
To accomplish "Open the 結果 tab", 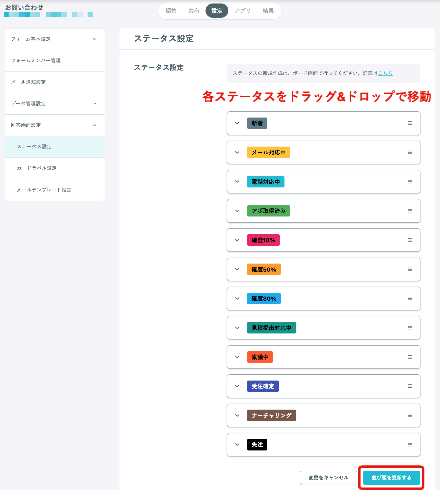I will [x=268, y=11].
